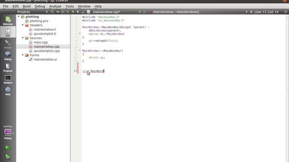Start debugging with the run-debug button
This screenshot has height=162, width=289.
[x=8, y=157]
